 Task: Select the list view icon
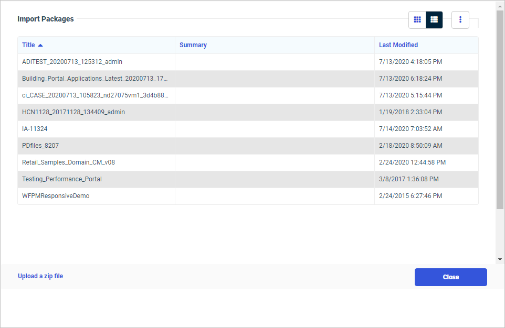pos(434,19)
